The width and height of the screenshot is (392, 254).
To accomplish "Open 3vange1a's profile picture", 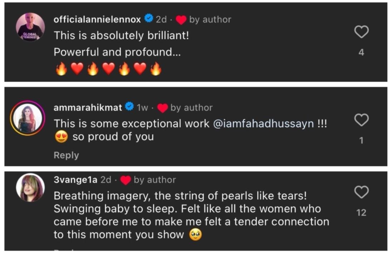I will click(30, 188).
